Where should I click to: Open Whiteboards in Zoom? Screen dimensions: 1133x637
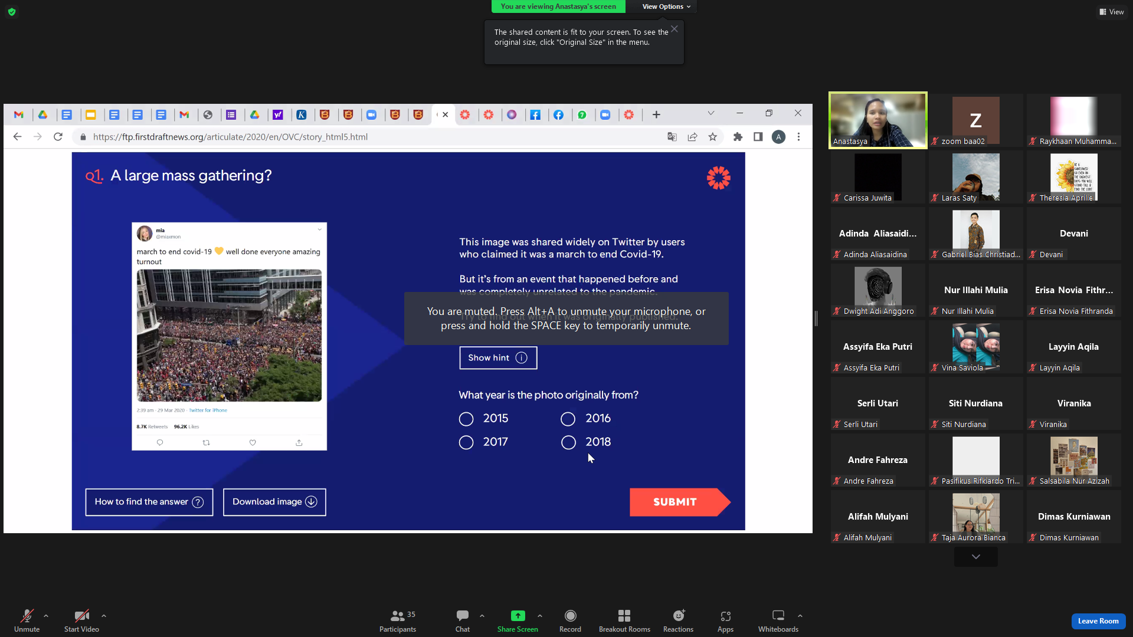coord(778,620)
